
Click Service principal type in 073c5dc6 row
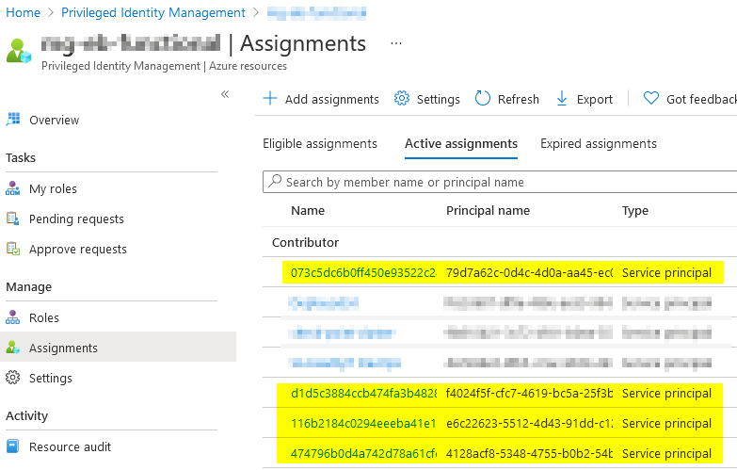pyautogui.click(x=666, y=273)
